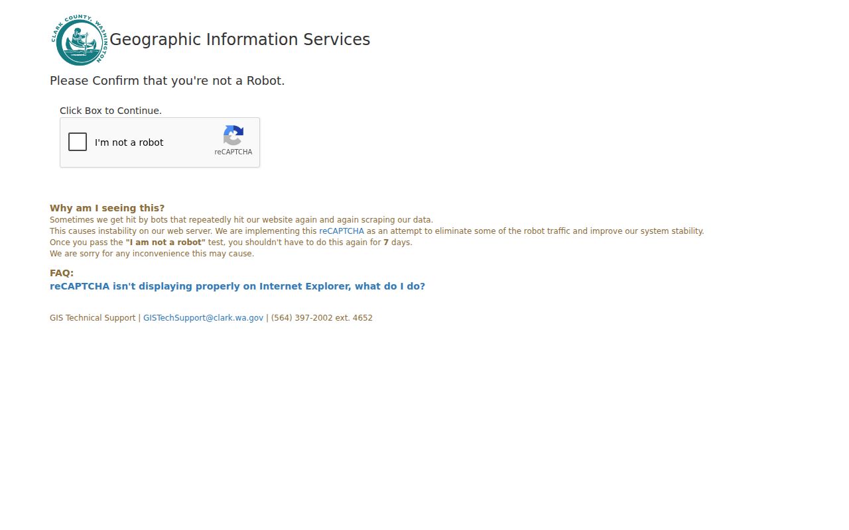
Task: Check the "I'm not a robot" checkbox
Action: 78,142
